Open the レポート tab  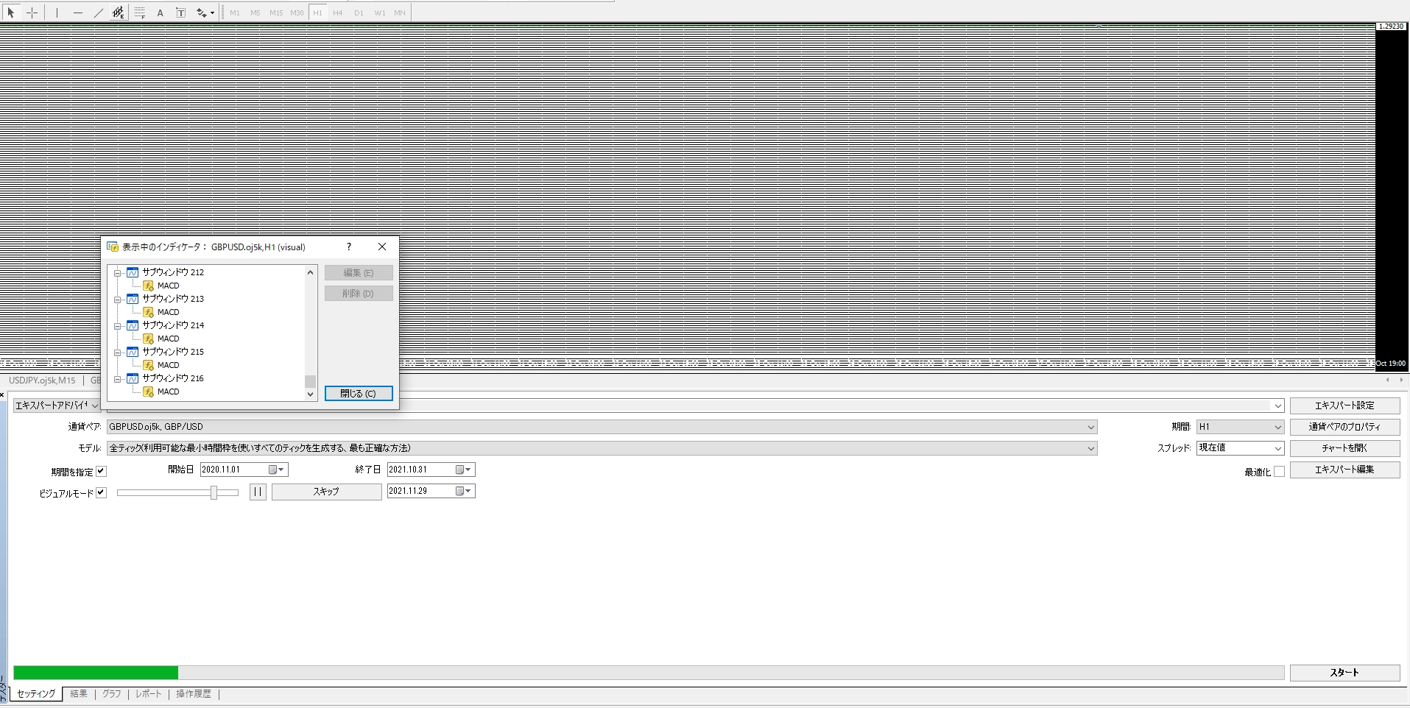[x=148, y=694]
